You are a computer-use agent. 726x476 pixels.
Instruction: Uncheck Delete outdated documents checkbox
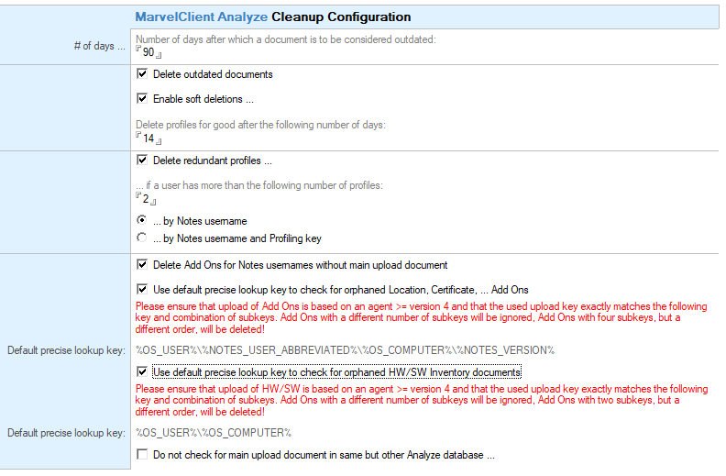(142, 73)
